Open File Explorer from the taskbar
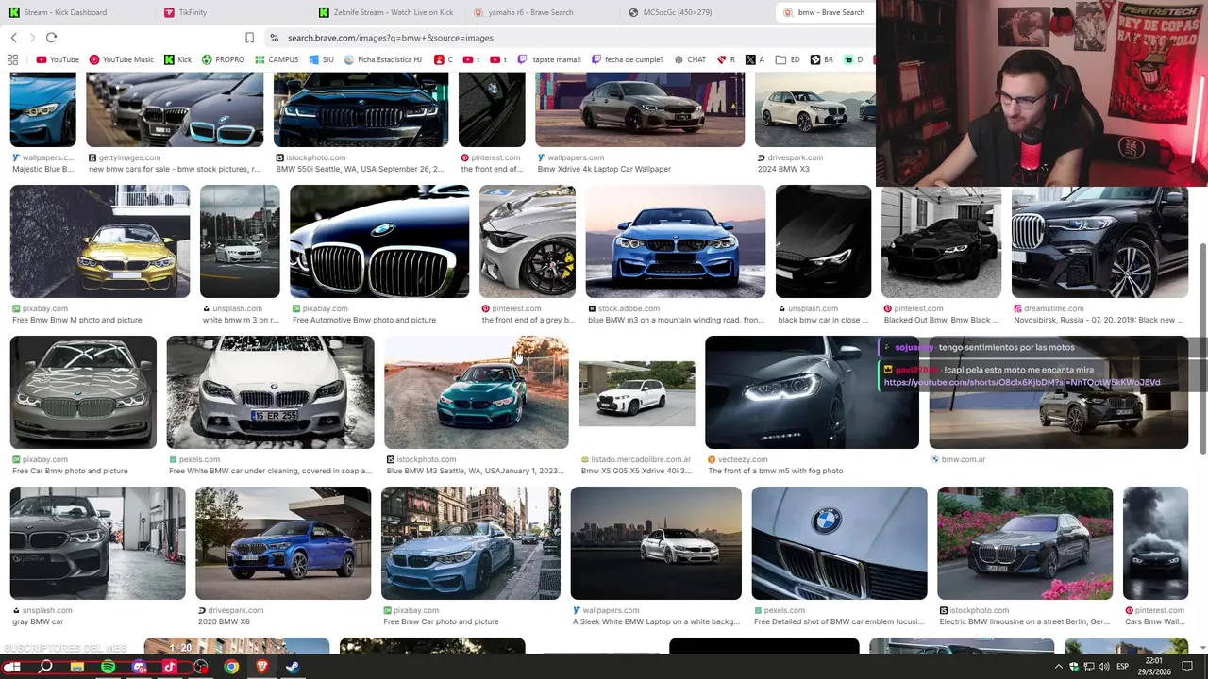Image resolution: width=1208 pixels, height=679 pixels. coord(77,667)
